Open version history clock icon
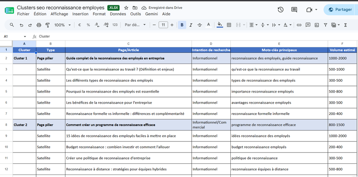The height and width of the screenshot is (177, 358). click(280, 9)
